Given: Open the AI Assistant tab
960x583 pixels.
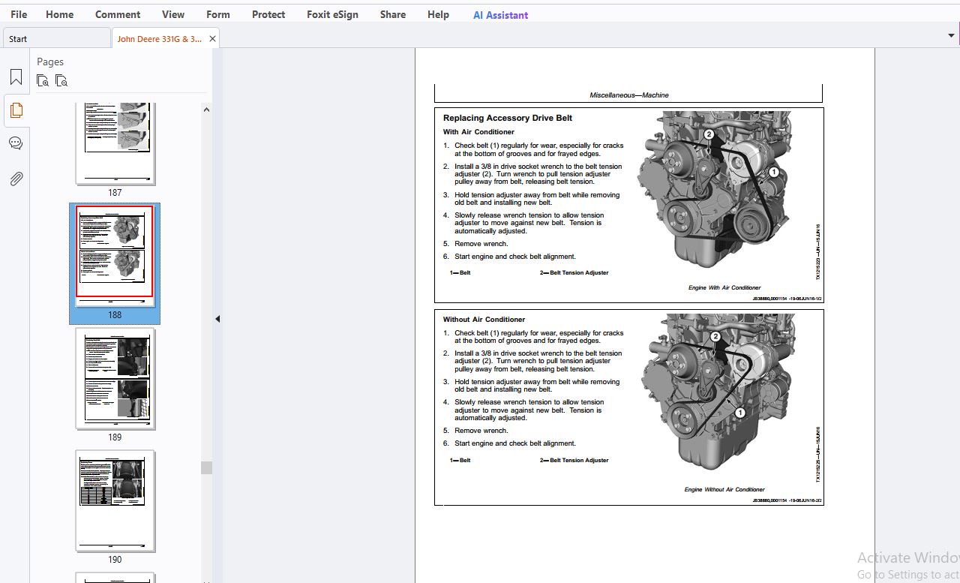Looking at the screenshot, I should click(x=500, y=14).
